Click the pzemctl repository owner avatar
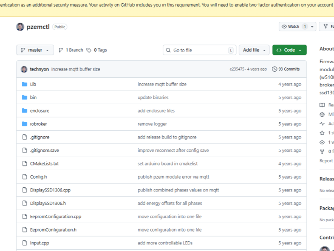334x251 pixels. (20, 27)
